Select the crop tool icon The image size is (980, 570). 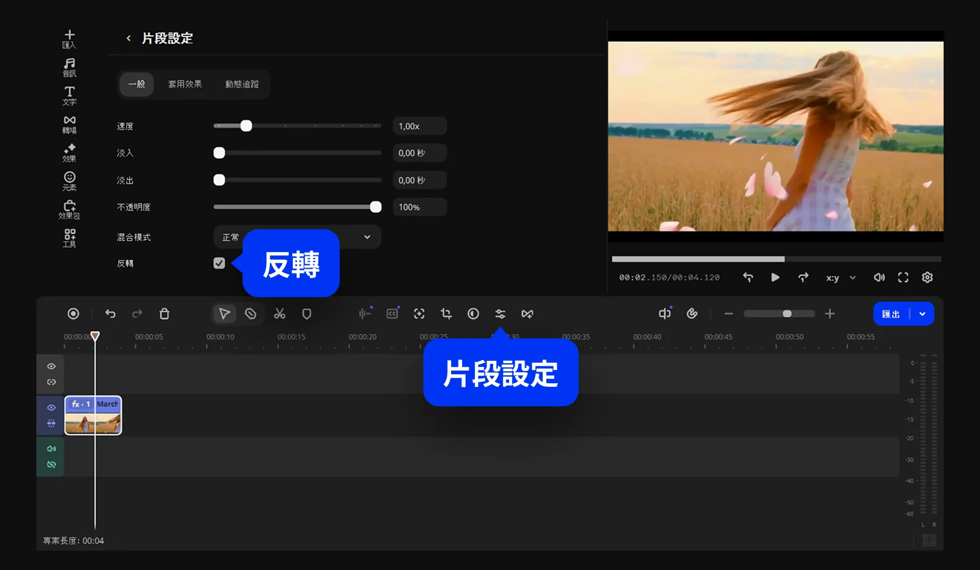tap(446, 313)
